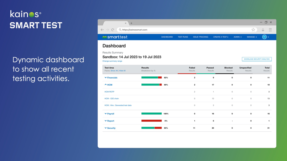Switch to the Test Runs menu item
287x161 pixels.
coord(183,37)
